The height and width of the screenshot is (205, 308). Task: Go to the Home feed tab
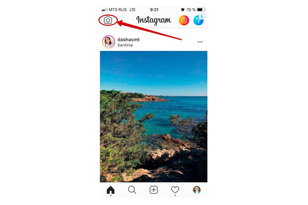111,190
